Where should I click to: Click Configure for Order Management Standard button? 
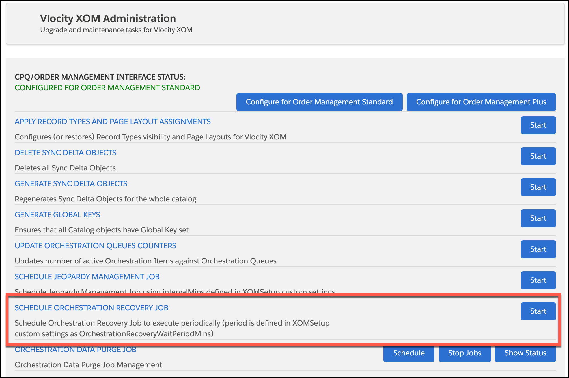[x=319, y=102]
